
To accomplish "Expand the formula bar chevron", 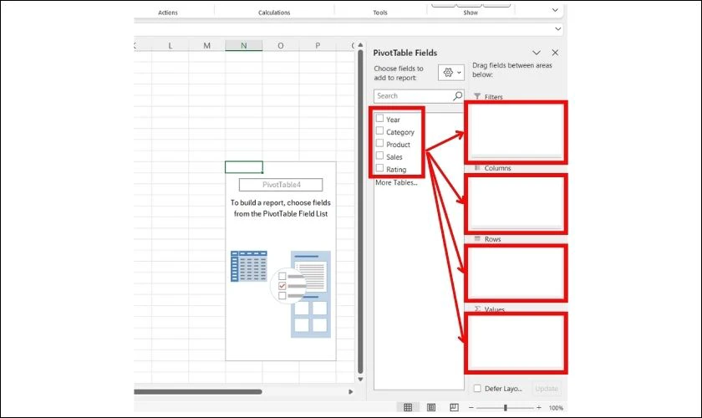I will tap(558, 28).
